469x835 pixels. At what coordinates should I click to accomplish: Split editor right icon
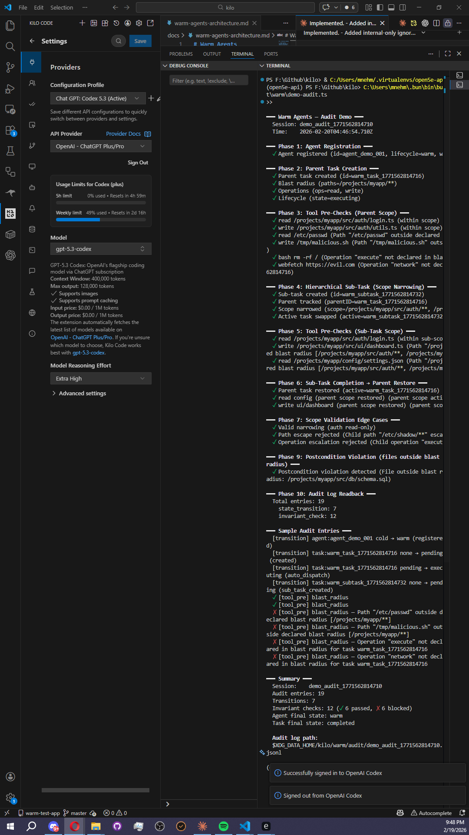point(436,23)
